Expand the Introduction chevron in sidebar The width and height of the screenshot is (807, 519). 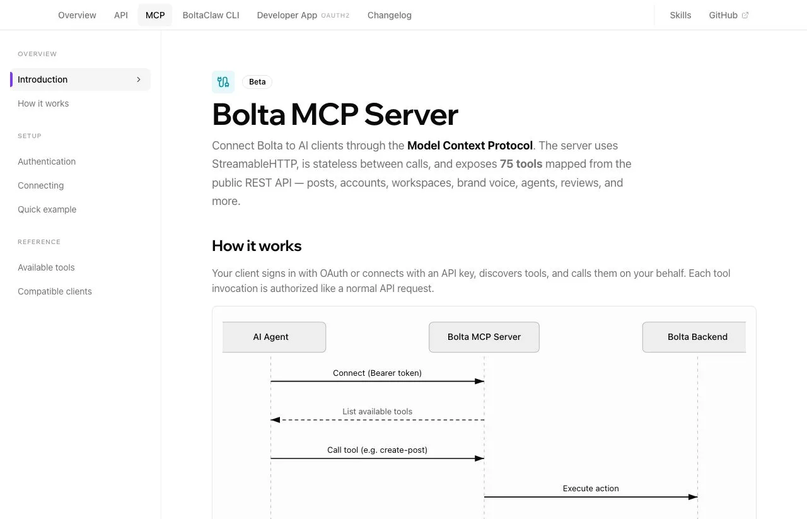139,79
